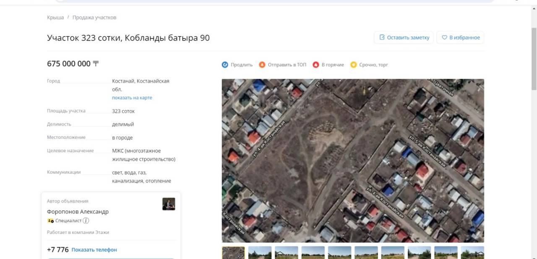Click the Автор объявления heading
The width and height of the screenshot is (537, 259).
pyautogui.click(x=68, y=201)
